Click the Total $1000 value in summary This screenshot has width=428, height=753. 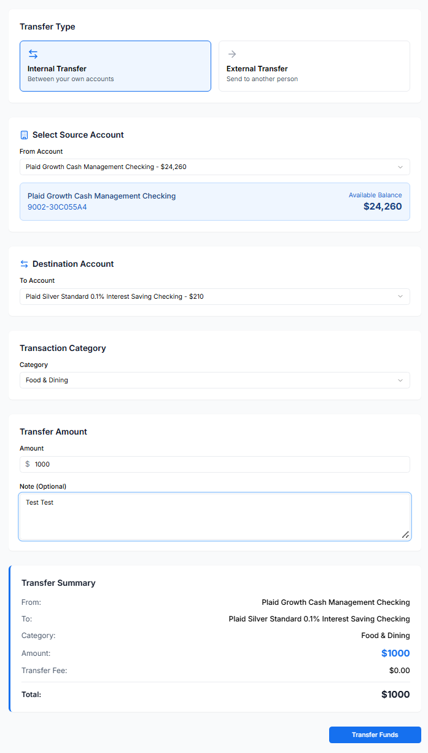[395, 695]
